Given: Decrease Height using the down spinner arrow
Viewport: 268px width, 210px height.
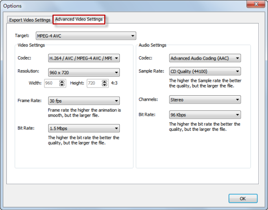Looking at the screenshot, I should pyautogui.click(x=104, y=85).
